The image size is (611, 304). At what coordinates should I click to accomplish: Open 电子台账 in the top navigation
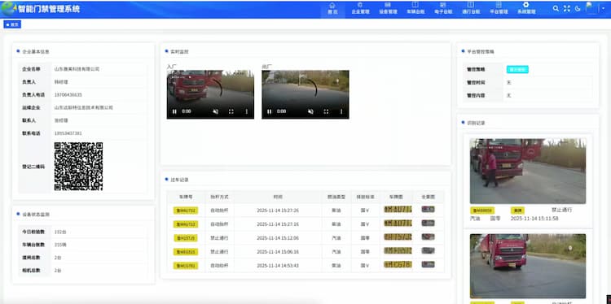coord(443,9)
